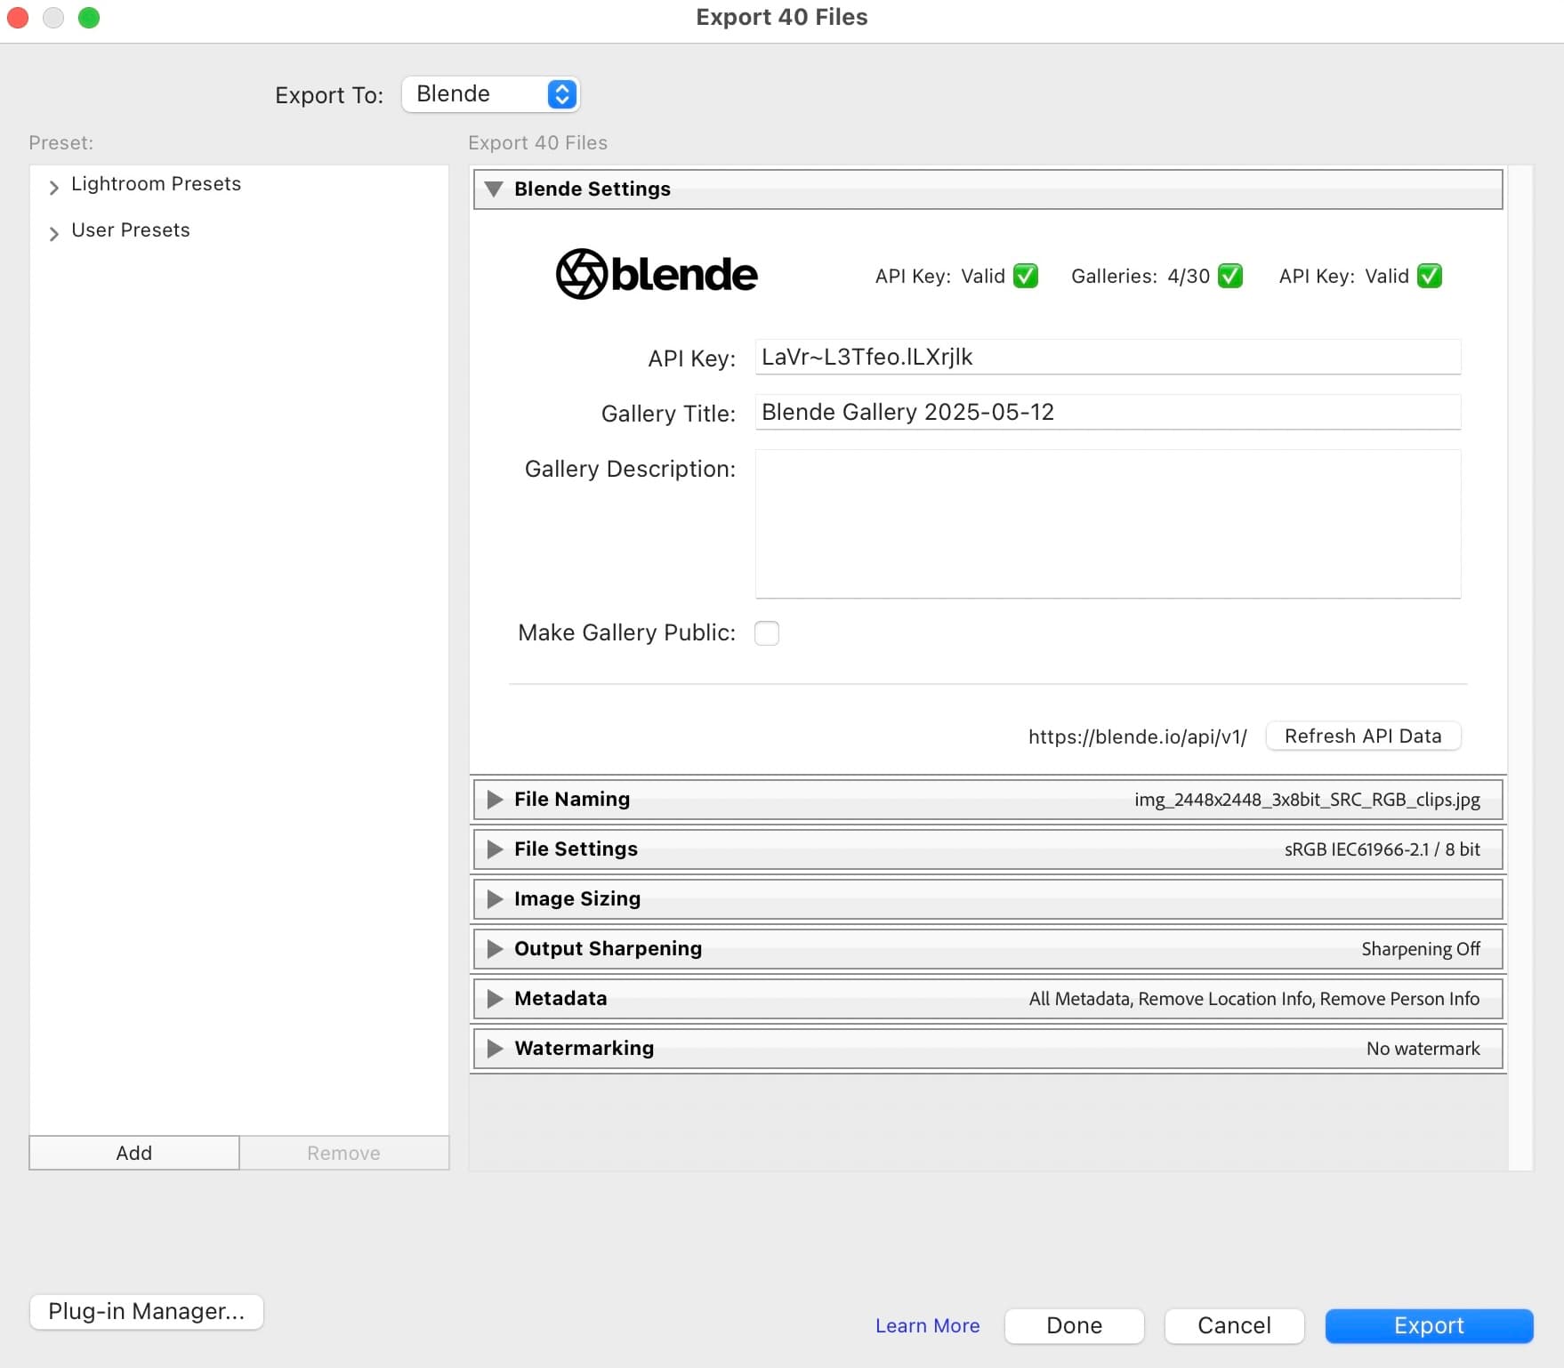Click the Blende logo icon
The image size is (1564, 1368).
581,274
